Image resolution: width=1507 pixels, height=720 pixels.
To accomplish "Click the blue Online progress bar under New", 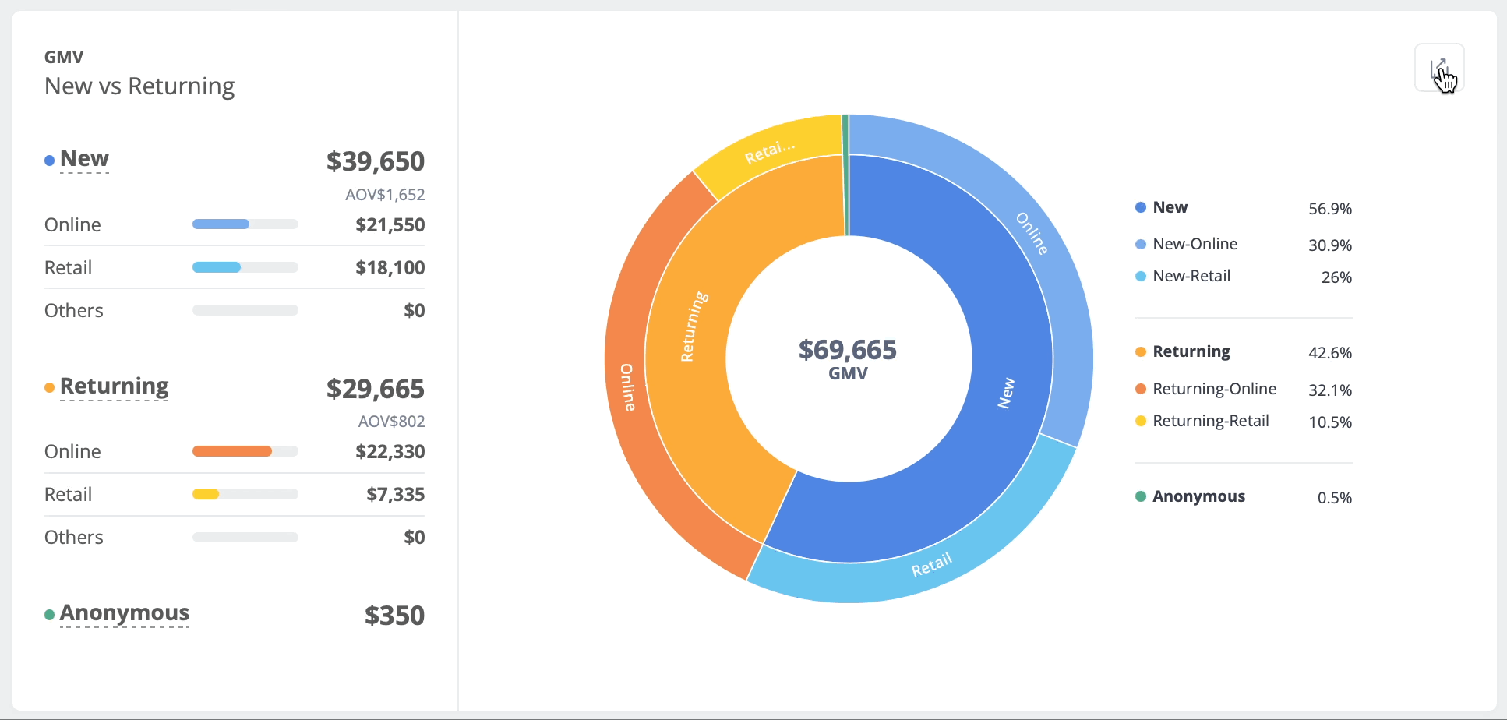I will [x=221, y=224].
